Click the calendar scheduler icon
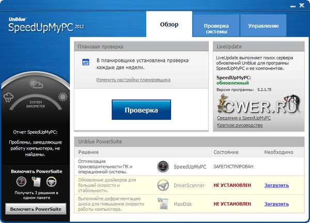The height and width of the screenshot is (223, 310). point(86,62)
